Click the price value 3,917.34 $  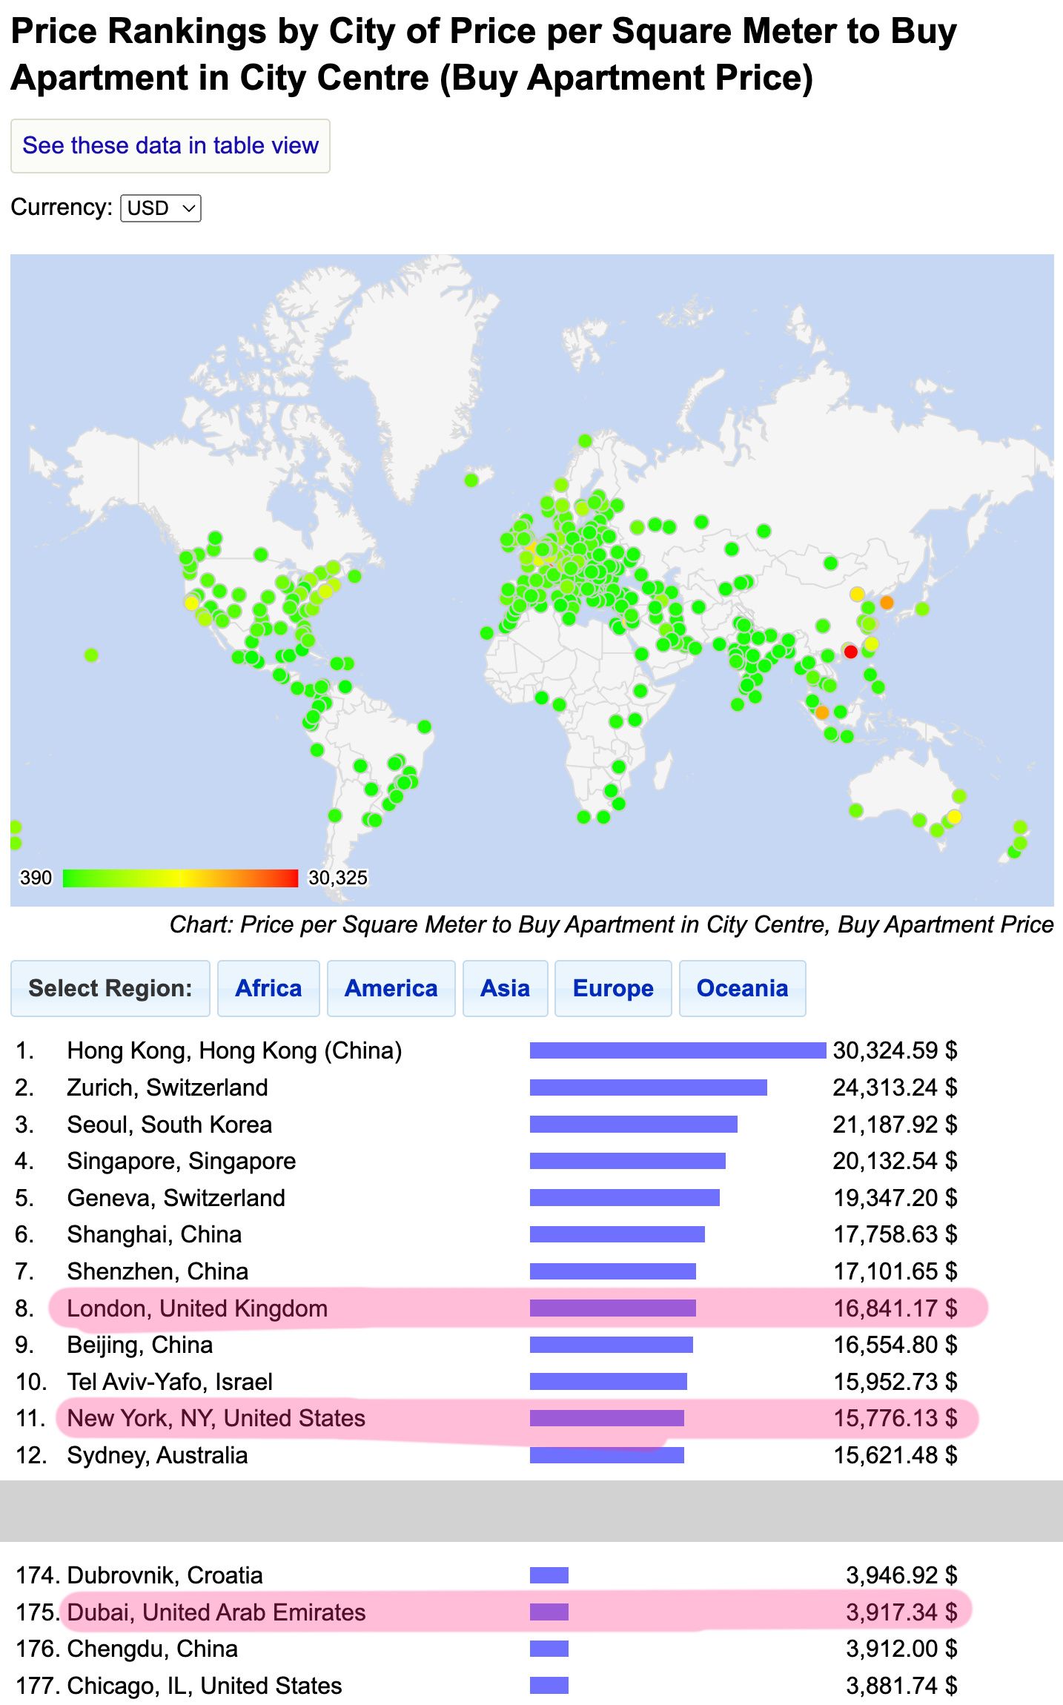901,1612
